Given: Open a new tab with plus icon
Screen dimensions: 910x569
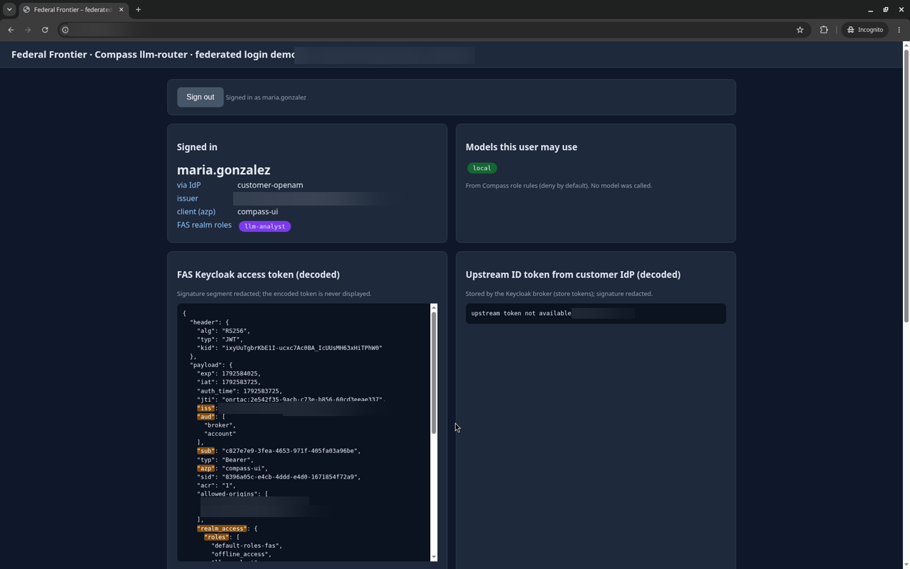Looking at the screenshot, I should click(x=138, y=10).
